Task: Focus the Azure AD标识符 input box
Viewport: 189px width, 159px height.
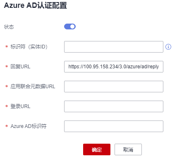Action: point(114,126)
